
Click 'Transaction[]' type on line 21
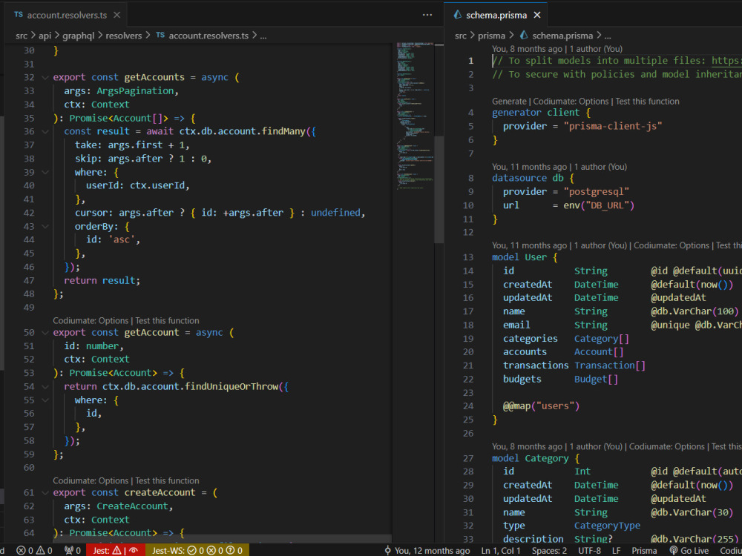[610, 365]
